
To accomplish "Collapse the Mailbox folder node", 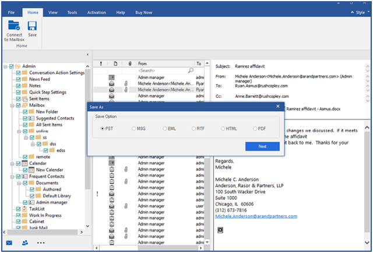I will coord(12,105).
